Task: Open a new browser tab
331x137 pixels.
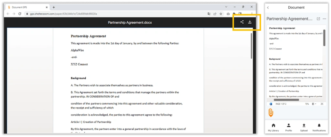Action: tap(54, 7)
